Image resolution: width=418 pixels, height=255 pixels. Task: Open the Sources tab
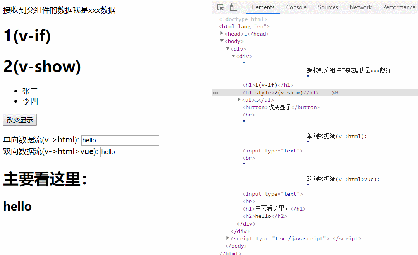click(x=328, y=7)
